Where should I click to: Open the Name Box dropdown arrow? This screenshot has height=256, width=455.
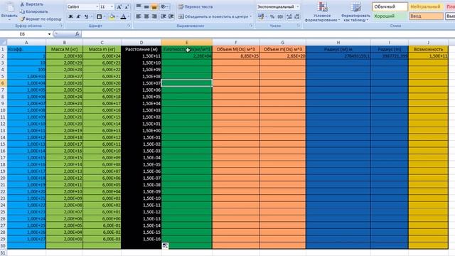pyautogui.click(x=49, y=34)
